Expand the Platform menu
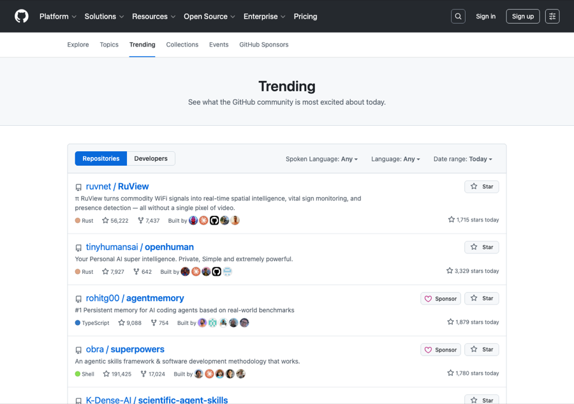The height and width of the screenshot is (404, 574). 58,17
